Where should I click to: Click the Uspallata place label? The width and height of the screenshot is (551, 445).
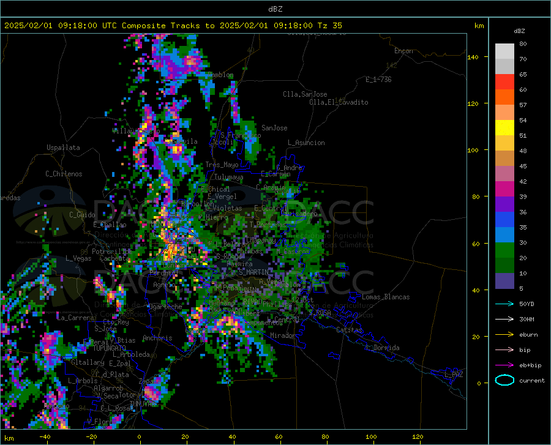(x=63, y=148)
